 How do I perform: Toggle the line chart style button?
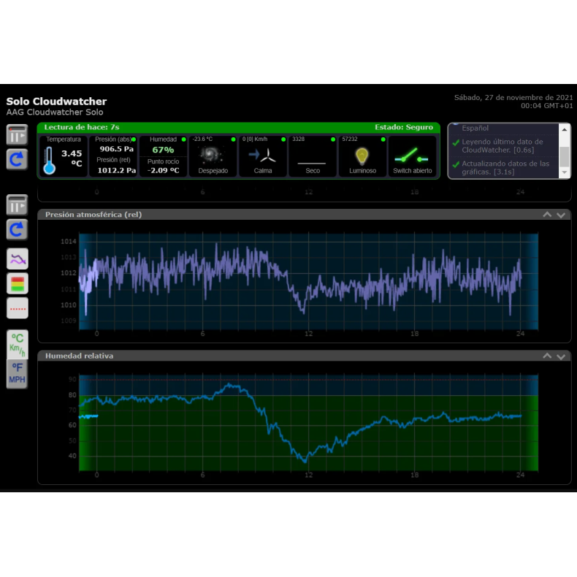pos(17,258)
